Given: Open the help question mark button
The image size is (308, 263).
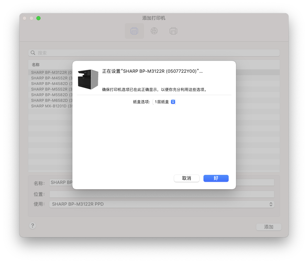Looking at the screenshot, I should (x=33, y=226).
